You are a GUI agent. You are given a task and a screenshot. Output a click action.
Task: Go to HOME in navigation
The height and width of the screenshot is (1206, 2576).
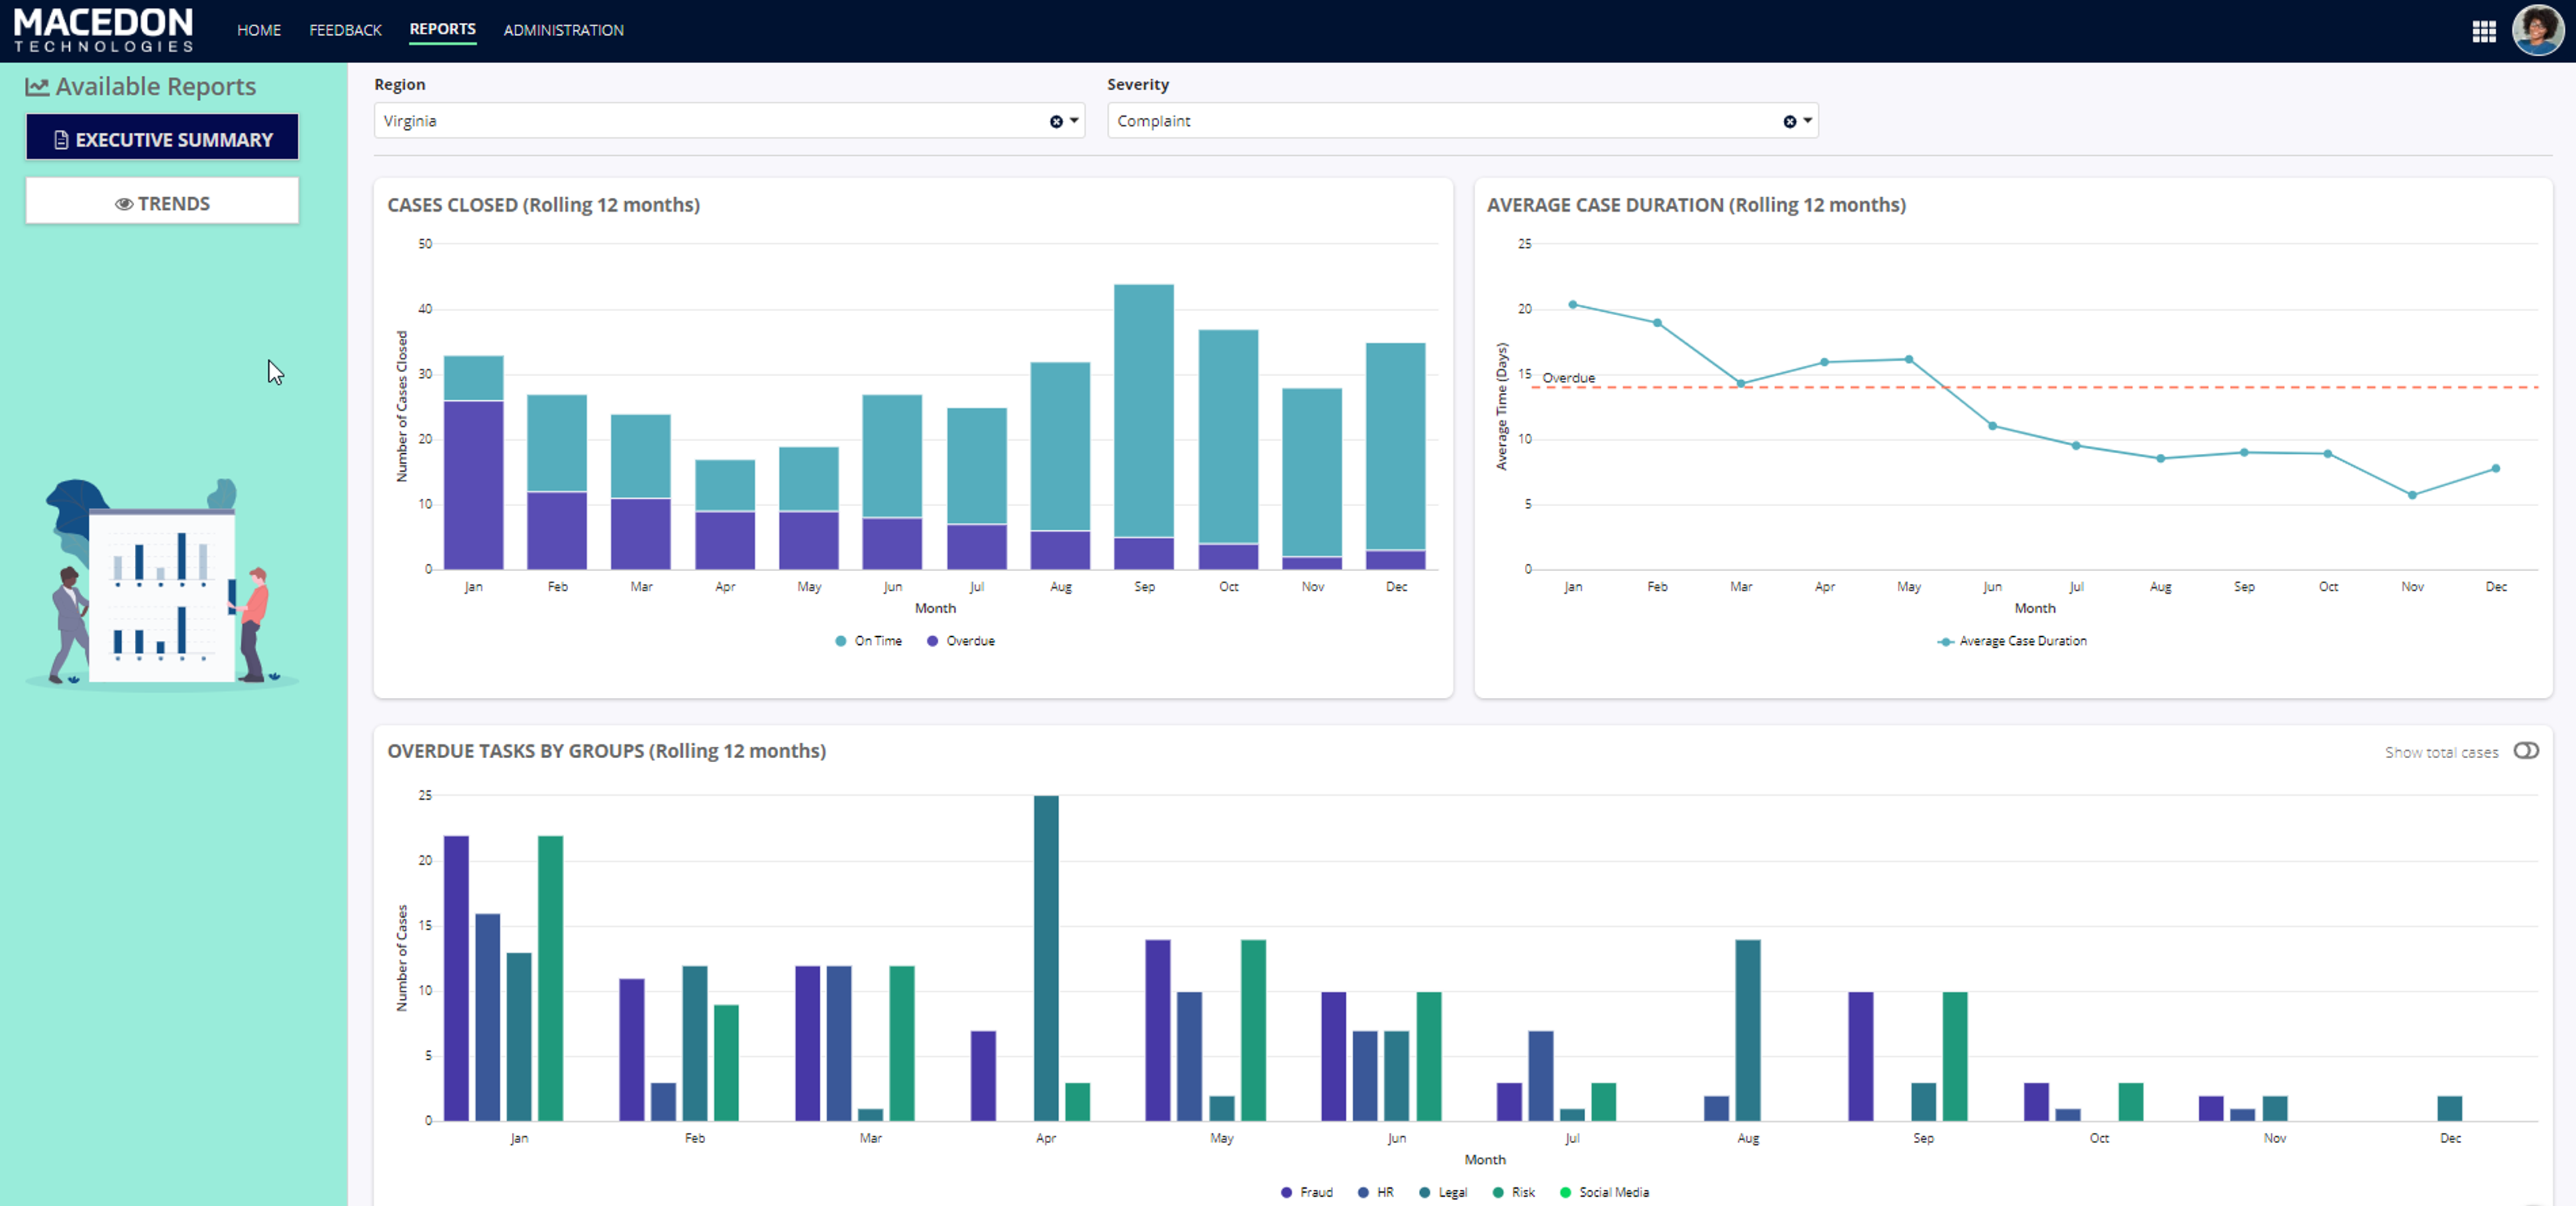[x=259, y=30]
